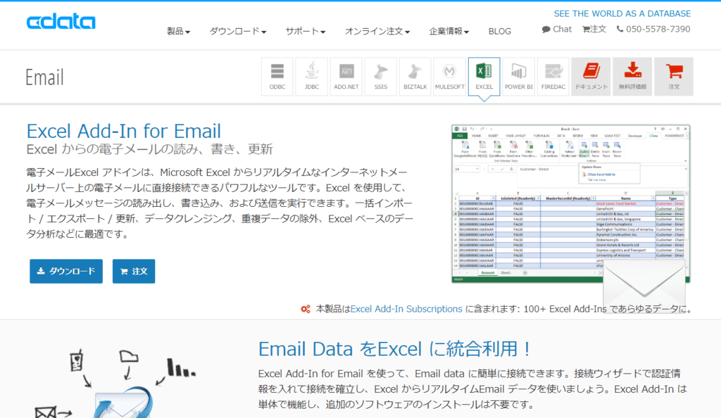Screen dimensions: 721x418
Task: Select the BizTalk adapter icon
Action: point(415,77)
